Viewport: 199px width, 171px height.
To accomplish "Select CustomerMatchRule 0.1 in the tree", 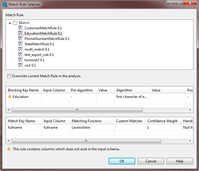I will (43, 28).
